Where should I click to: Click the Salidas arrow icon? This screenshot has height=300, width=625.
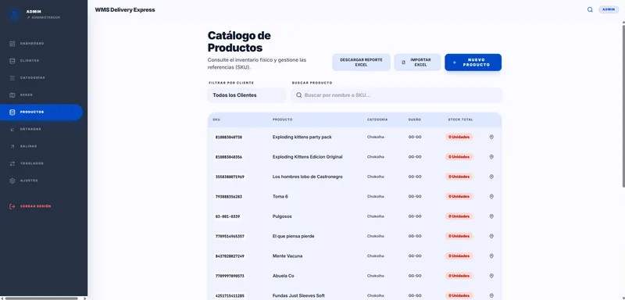click(x=12, y=146)
